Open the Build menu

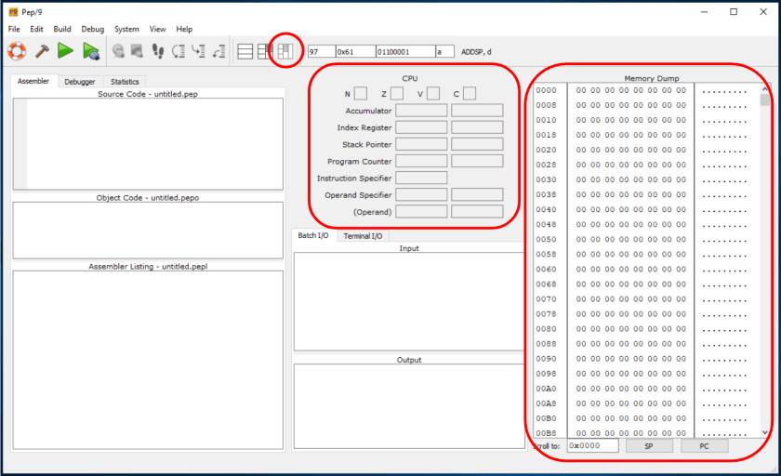pos(62,29)
